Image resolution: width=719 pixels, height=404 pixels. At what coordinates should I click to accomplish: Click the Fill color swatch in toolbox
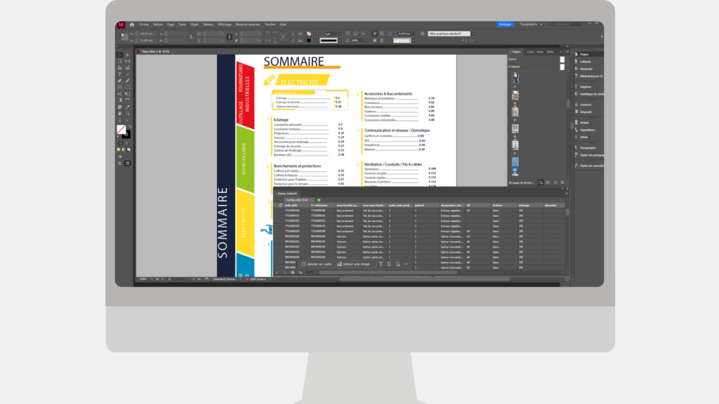point(121,130)
